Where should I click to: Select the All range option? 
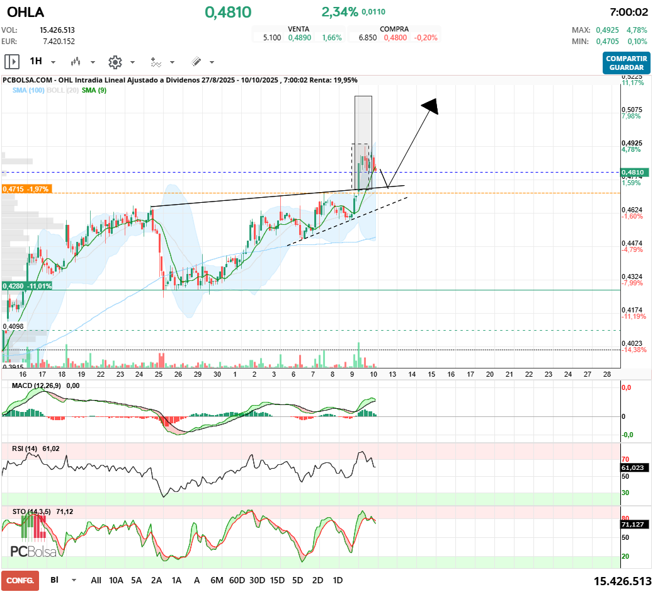coord(96,580)
